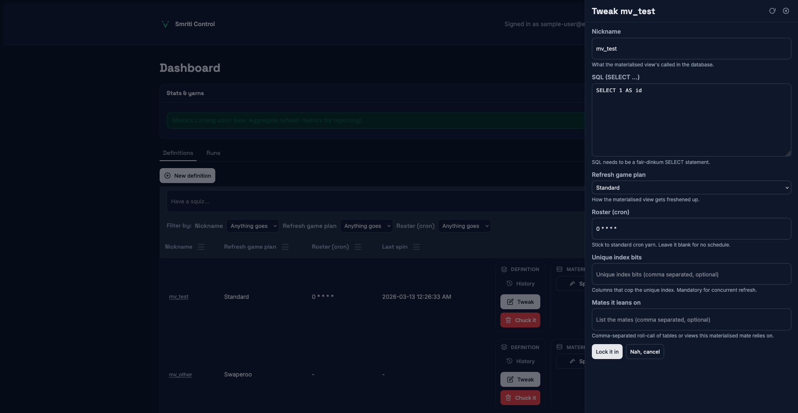This screenshot has width=798, height=413.
Task: Open the Nickname column menu icon
Action: click(201, 247)
